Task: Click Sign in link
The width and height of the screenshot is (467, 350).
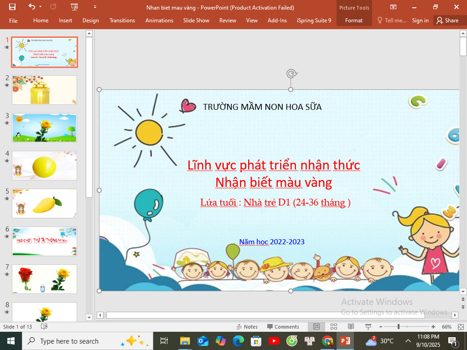Action: tap(420, 21)
